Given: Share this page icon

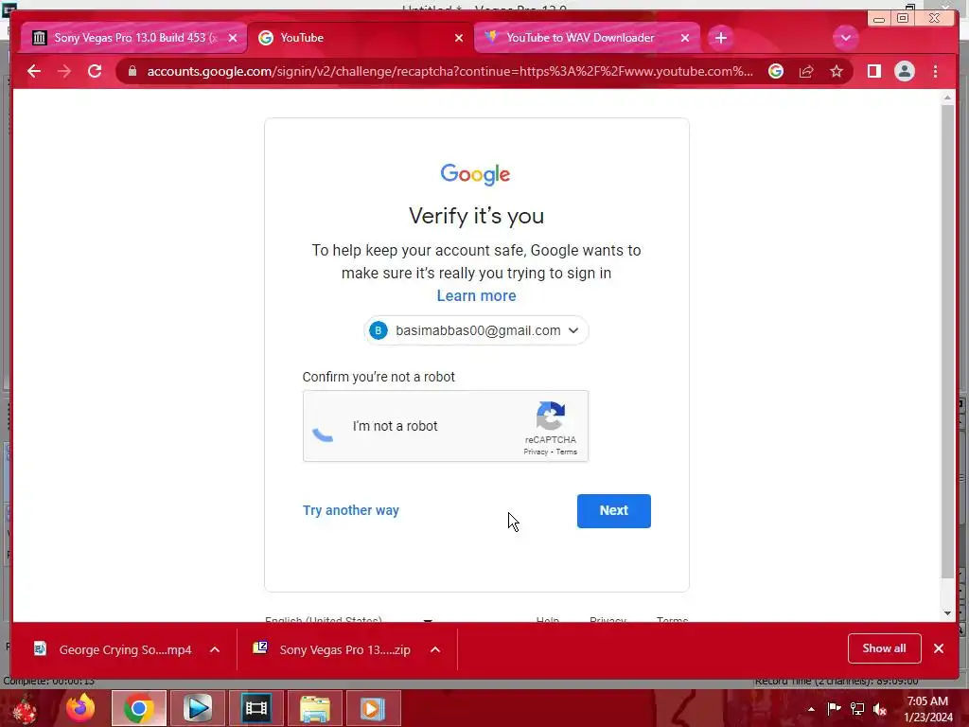Looking at the screenshot, I should pyautogui.click(x=806, y=71).
